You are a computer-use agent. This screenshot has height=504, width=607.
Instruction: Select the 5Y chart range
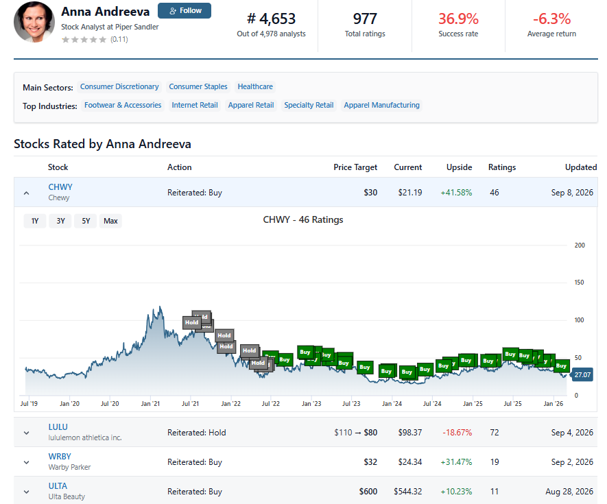(86, 221)
